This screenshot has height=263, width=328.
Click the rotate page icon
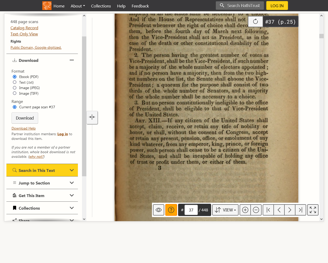pos(255,22)
